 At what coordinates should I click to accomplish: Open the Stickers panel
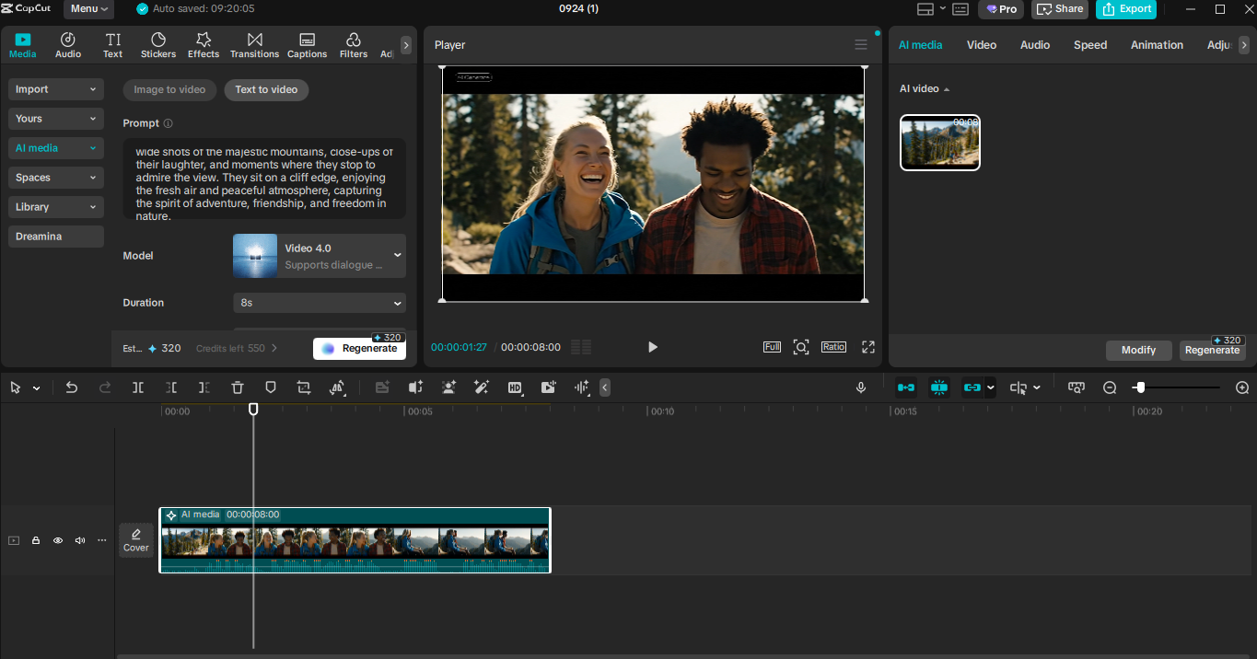coord(157,43)
